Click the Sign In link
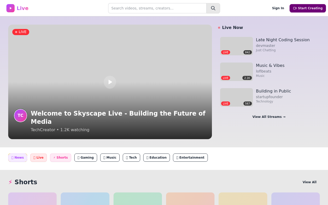The image size is (328, 205). 278,8
